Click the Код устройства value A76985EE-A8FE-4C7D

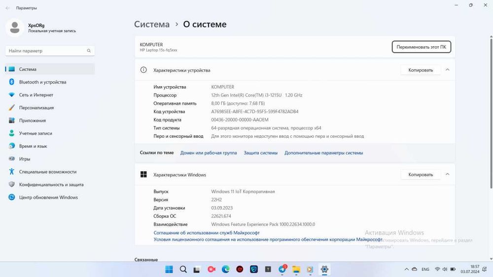[x=255, y=111]
